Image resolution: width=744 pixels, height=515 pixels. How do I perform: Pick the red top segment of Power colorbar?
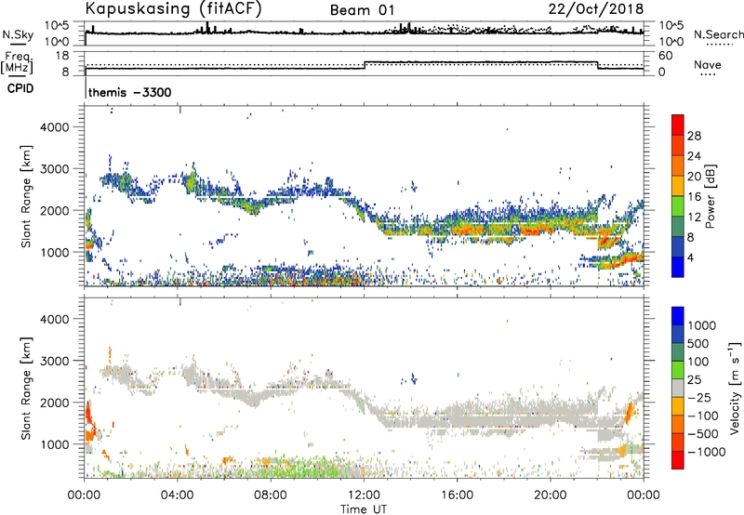click(678, 125)
